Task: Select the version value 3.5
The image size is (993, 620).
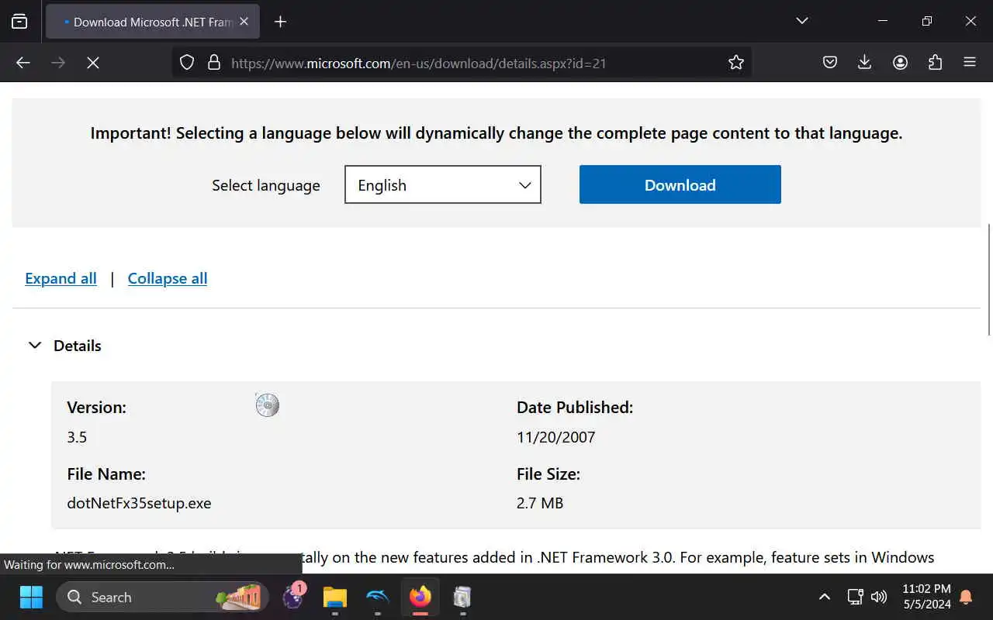Action: click(x=77, y=437)
